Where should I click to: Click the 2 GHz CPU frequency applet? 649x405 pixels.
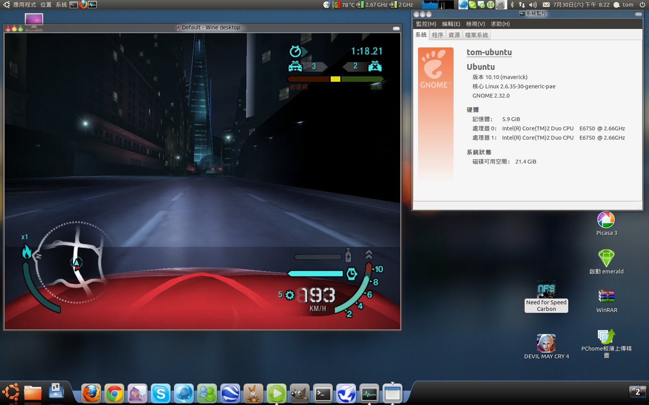pyautogui.click(x=401, y=5)
